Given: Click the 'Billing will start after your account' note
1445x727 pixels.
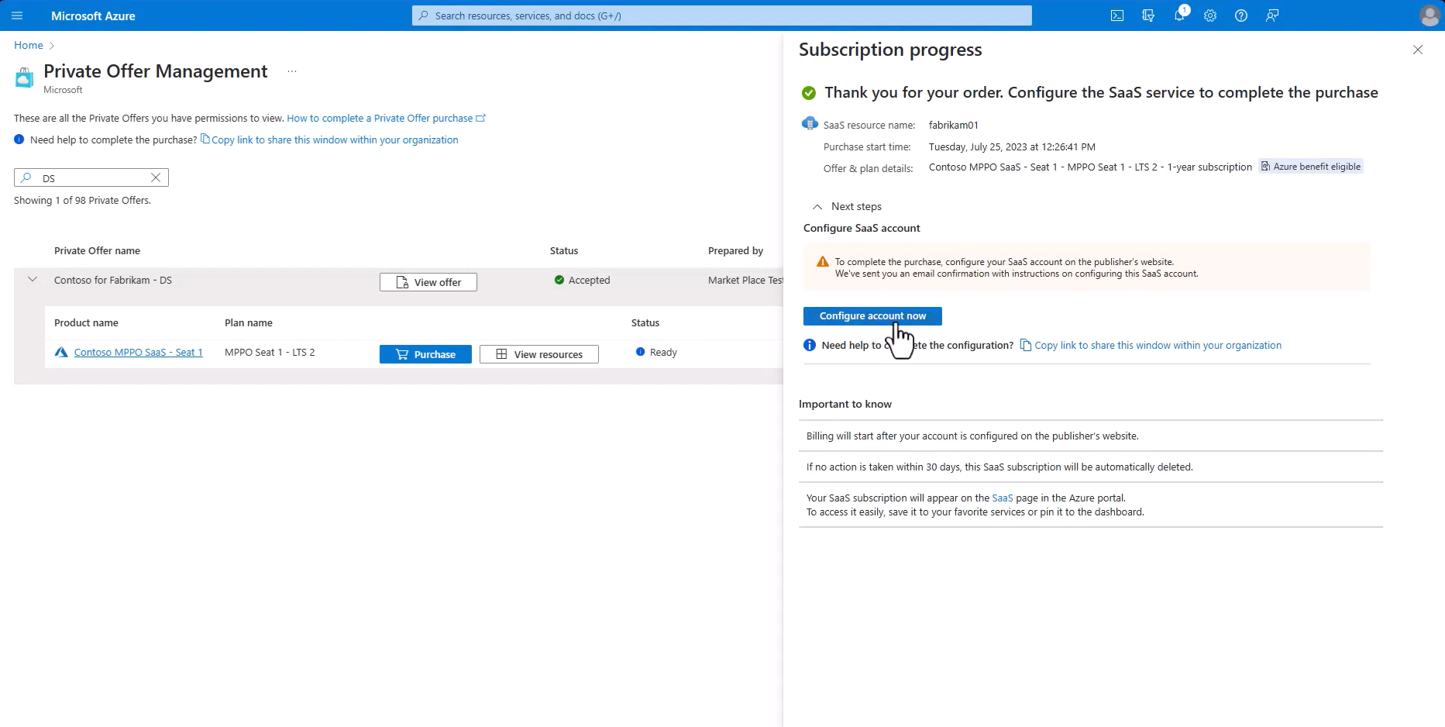Looking at the screenshot, I should [972, 436].
